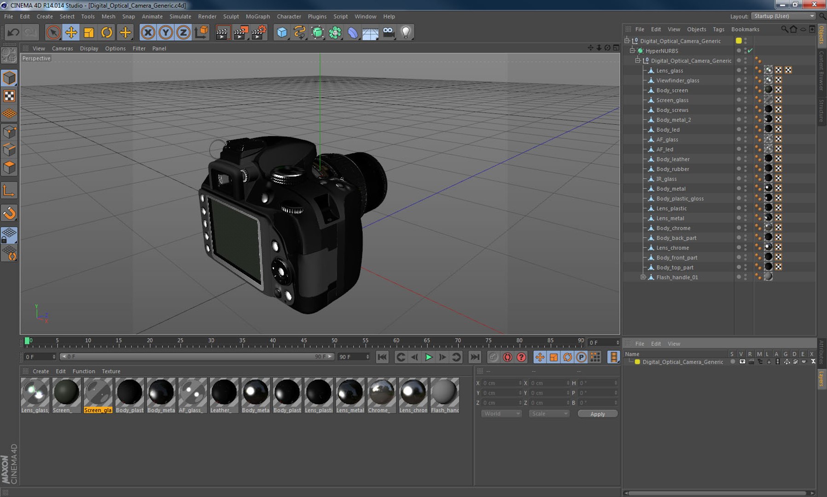Add a floor environment object
827x497 pixels.
tap(371, 32)
